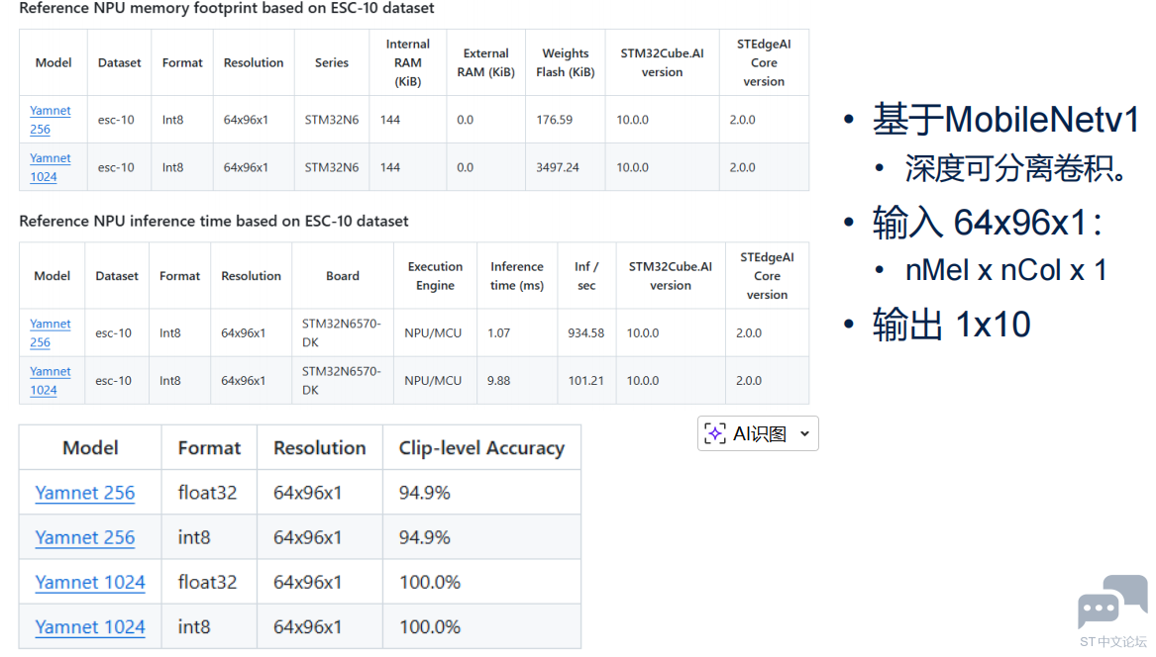The width and height of the screenshot is (1156, 657).
Task: Open the AI识图 dropdown arrow
Action: click(x=805, y=433)
